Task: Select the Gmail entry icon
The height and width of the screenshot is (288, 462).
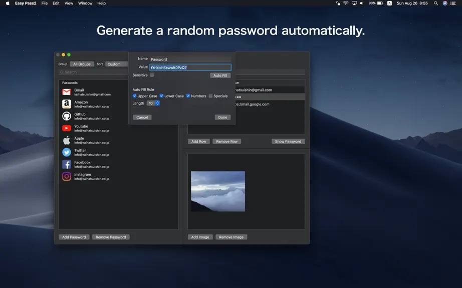Action: coord(67,92)
